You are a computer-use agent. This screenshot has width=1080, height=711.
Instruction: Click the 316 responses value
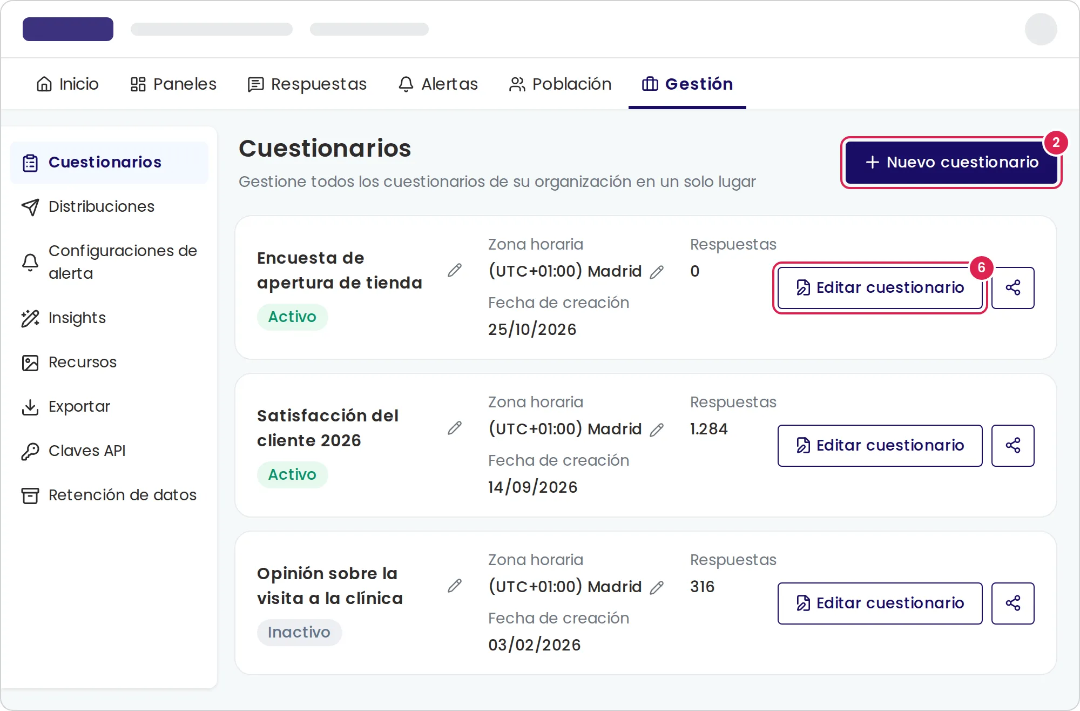click(x=702, y=587)
